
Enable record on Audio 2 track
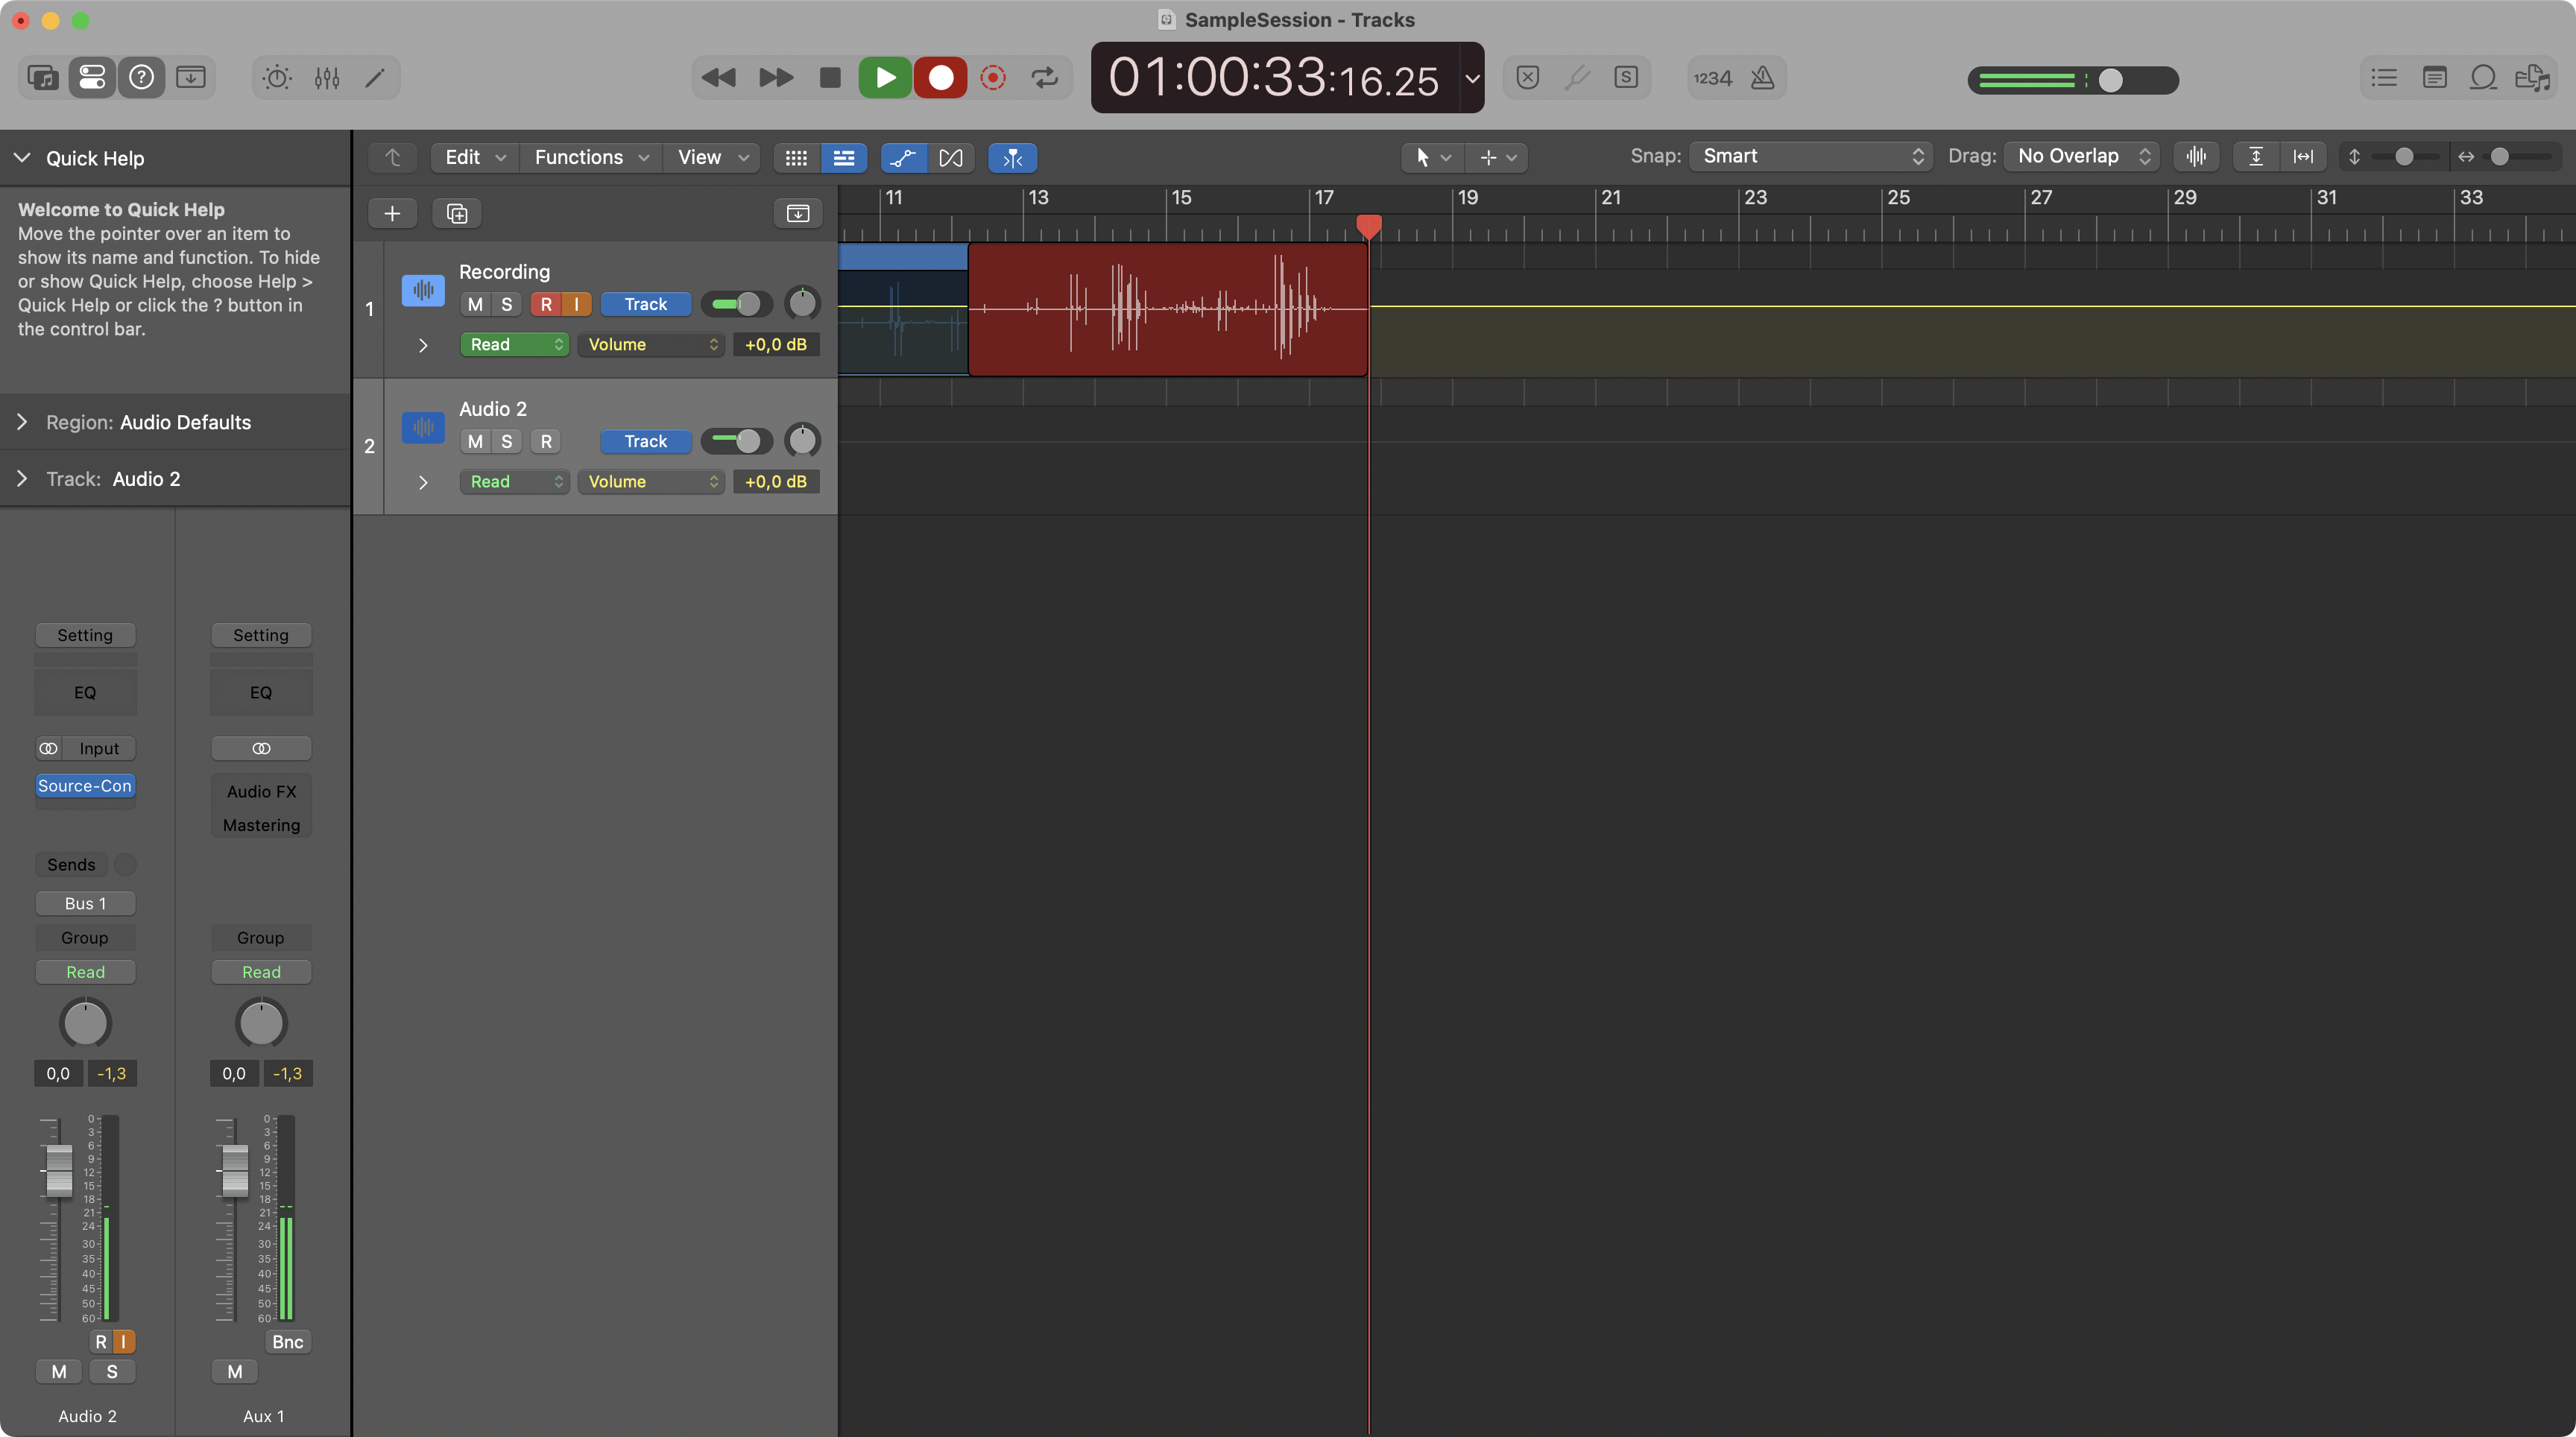(x=546, y=442)
